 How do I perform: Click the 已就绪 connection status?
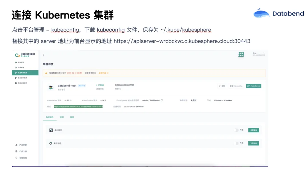[x=100, y=85]
